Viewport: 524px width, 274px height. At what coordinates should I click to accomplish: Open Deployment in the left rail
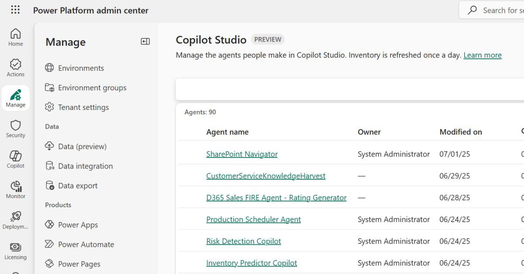tap(15, 220)
